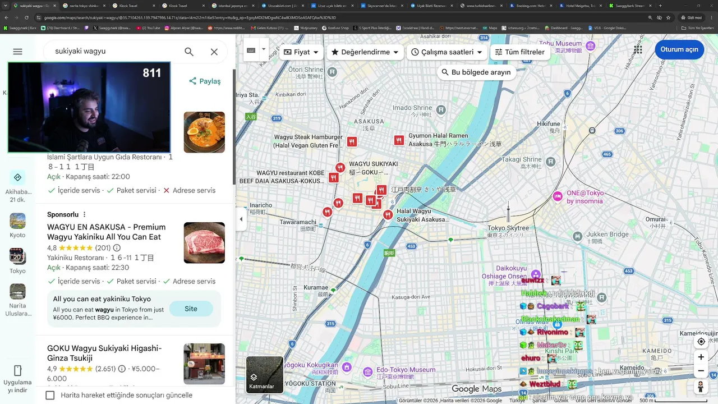The width and height of the screenshot is (718, 404).
Task: Collapse the side panel arrow
Action: click(x=241, y=219)
